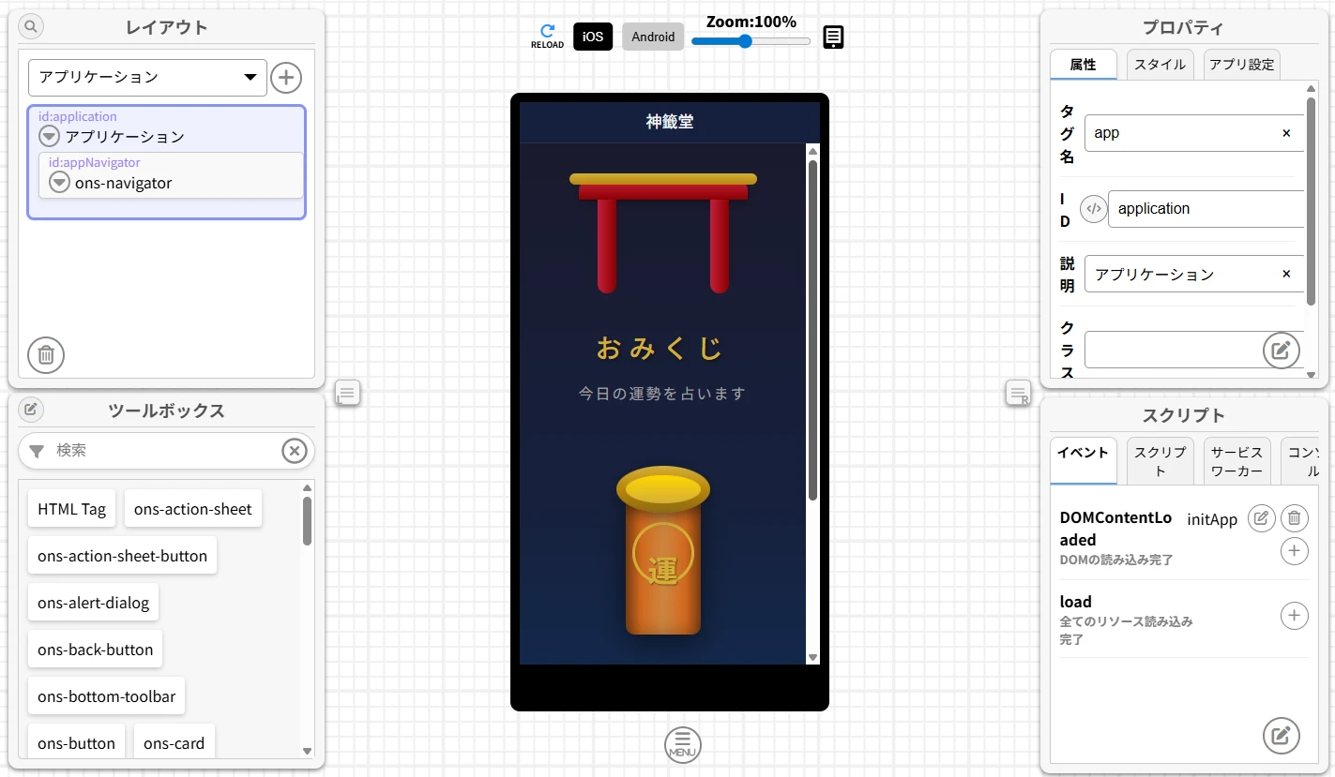
Task: Open the サービスワーカー tab in Script panel
Action: coord(1236,460)
